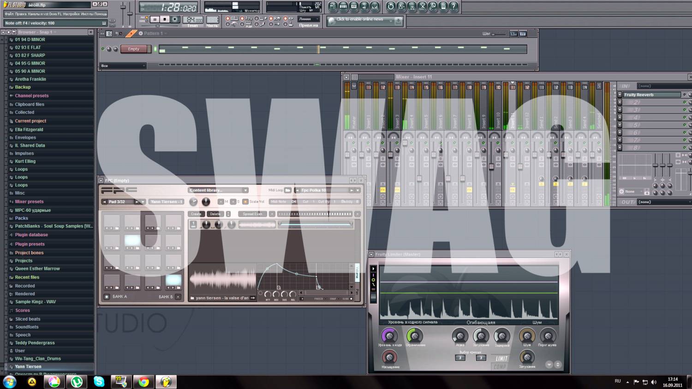Viewport: 692px width, 389px height.
Task: Toggle the Scale Vol option in FPC
Action: click(245, 202)
